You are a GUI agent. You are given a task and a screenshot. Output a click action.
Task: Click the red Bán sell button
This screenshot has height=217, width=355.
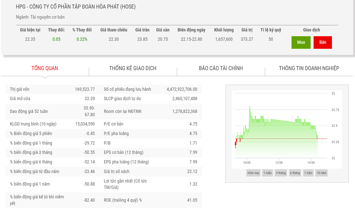[x=323, y=42]
